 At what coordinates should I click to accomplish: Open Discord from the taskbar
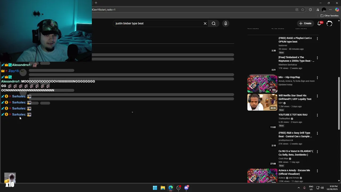(186, 188)
